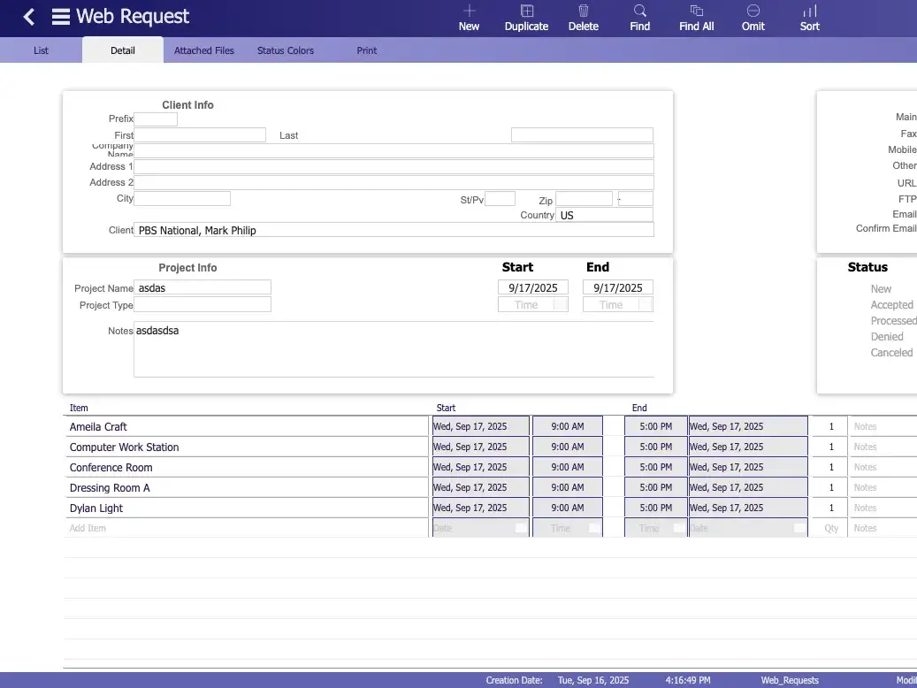Open Find with the magnifier icon
This screenshot has height=688, width=917.
point(640,19)
